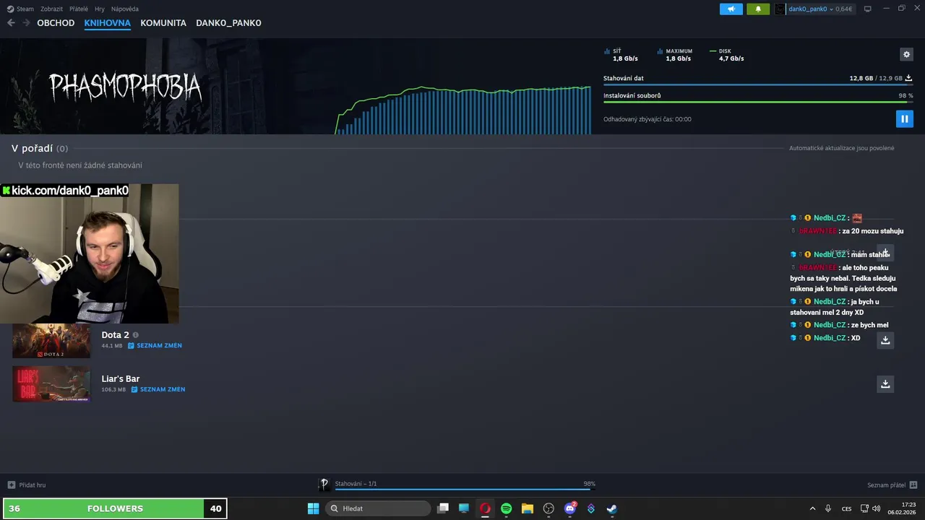Screen dimensions: 925x520
Task: Click the Steam announcements megaphone icon
Action: point(731,9)
